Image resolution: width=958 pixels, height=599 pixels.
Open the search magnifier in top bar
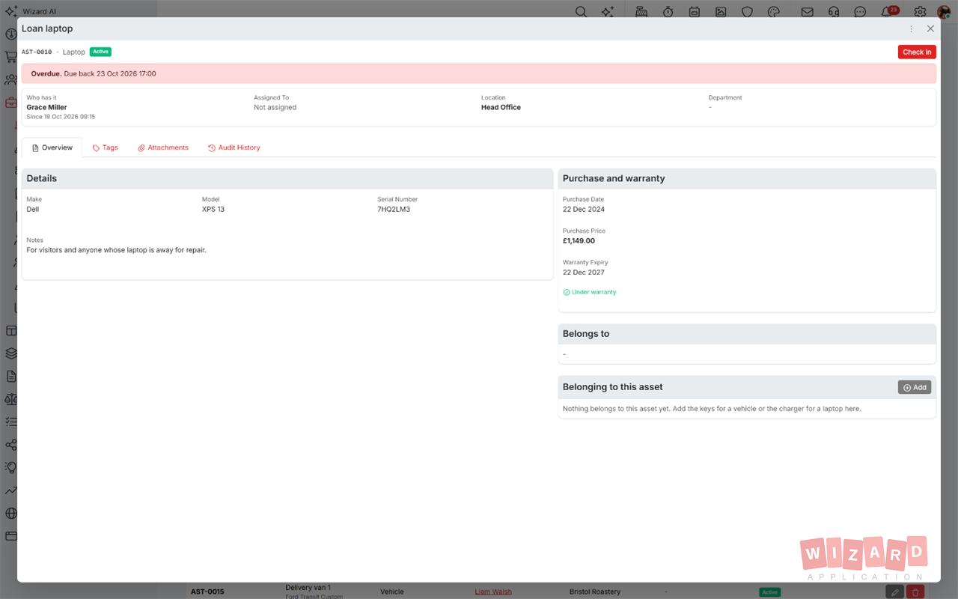click(x=581, y=12)
